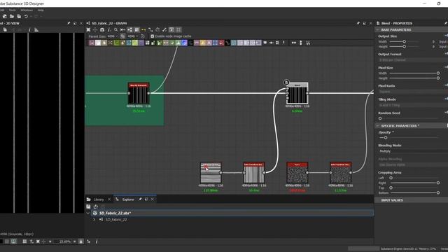Toggle Enable node image cache checkbox

coord(153,36)
